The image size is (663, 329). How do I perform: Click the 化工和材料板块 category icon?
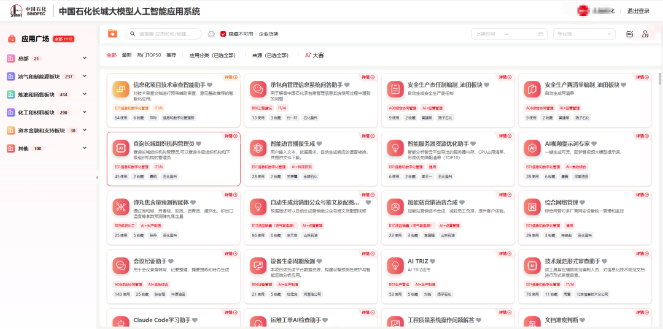[x=11, y=112]
